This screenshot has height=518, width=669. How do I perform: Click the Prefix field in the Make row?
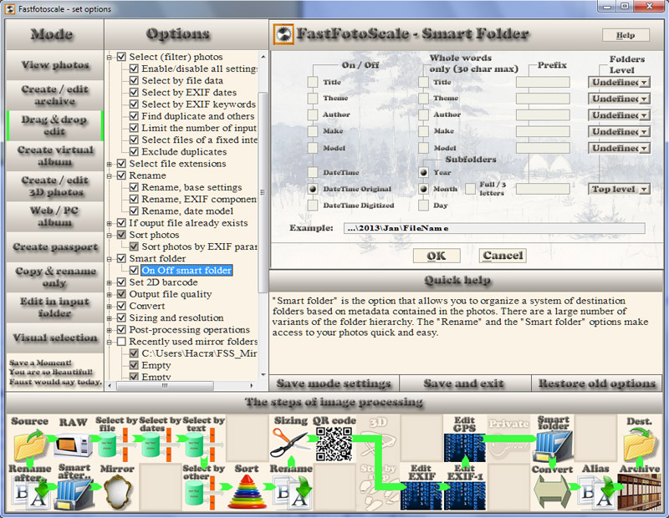[x=543, y=131]
